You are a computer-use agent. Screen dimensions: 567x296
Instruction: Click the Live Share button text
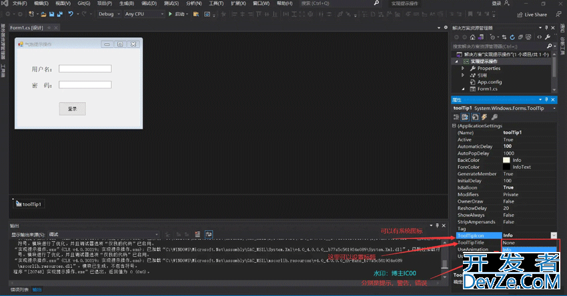(x=536, y=15)
